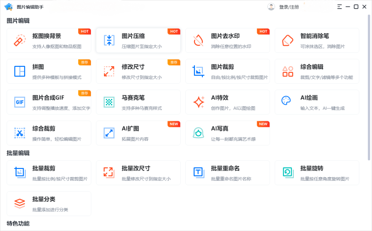The image size is (372, 231).
Task: Open 登录/注册 login link
Action: click(x=289, y=7)
